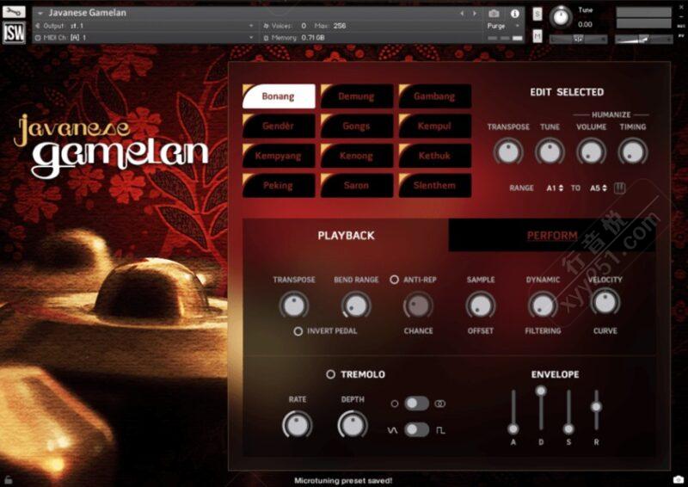The image size is (688, 487).
Task: Switch to the PLAYBACK tab
Action: click(x=346, y=236)
